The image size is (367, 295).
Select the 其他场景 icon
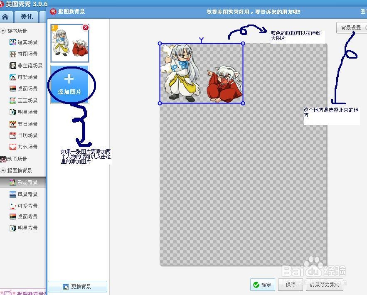12,147
